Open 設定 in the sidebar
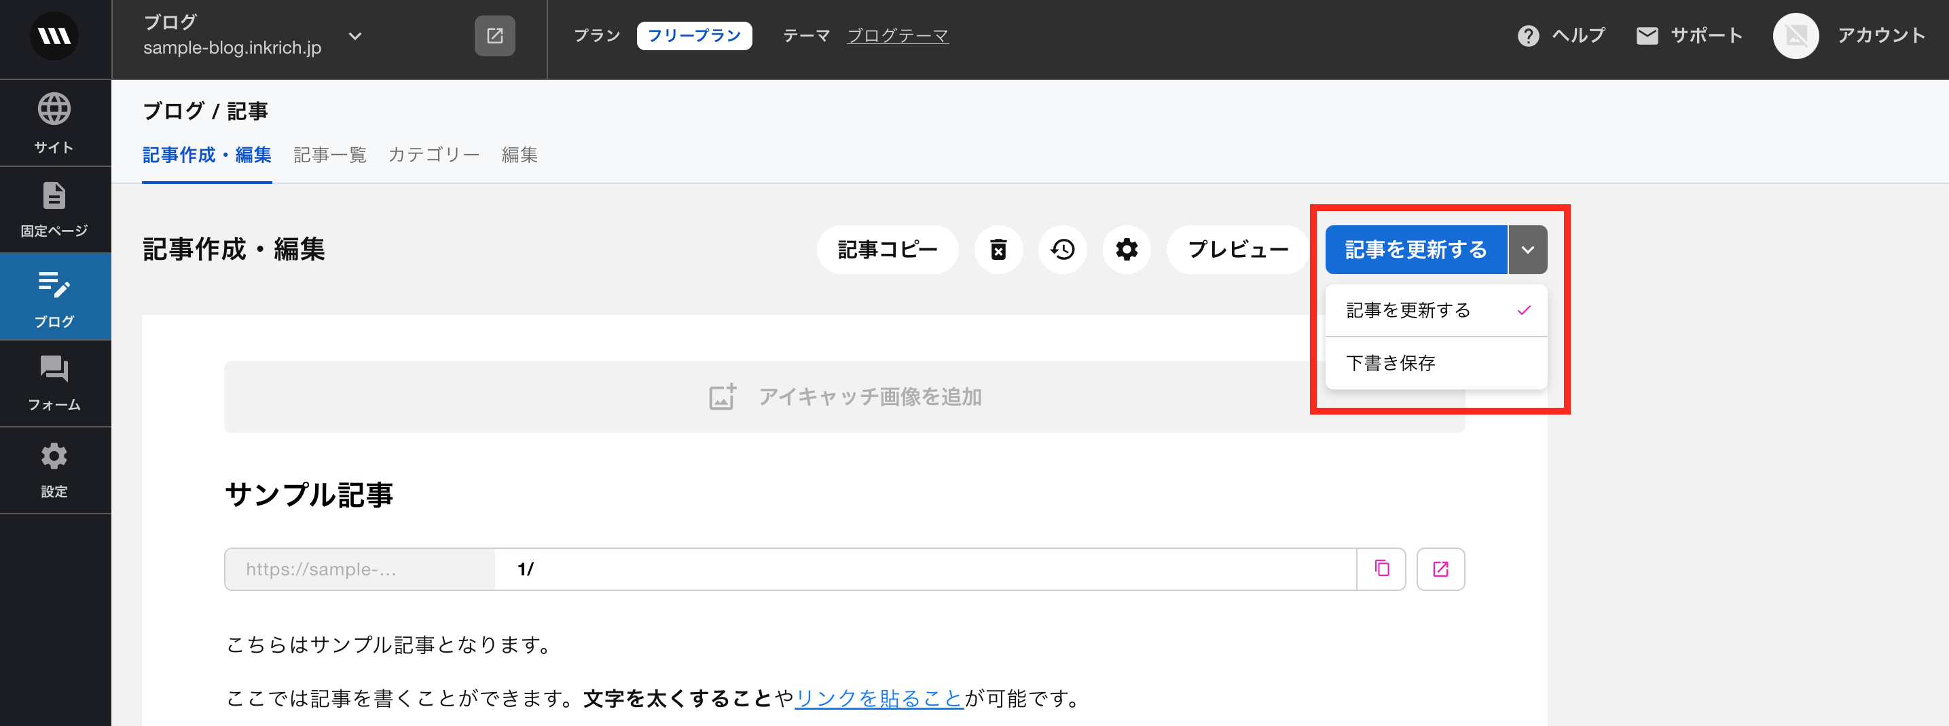Screen dimensions: 1949x726 point(54,470)
